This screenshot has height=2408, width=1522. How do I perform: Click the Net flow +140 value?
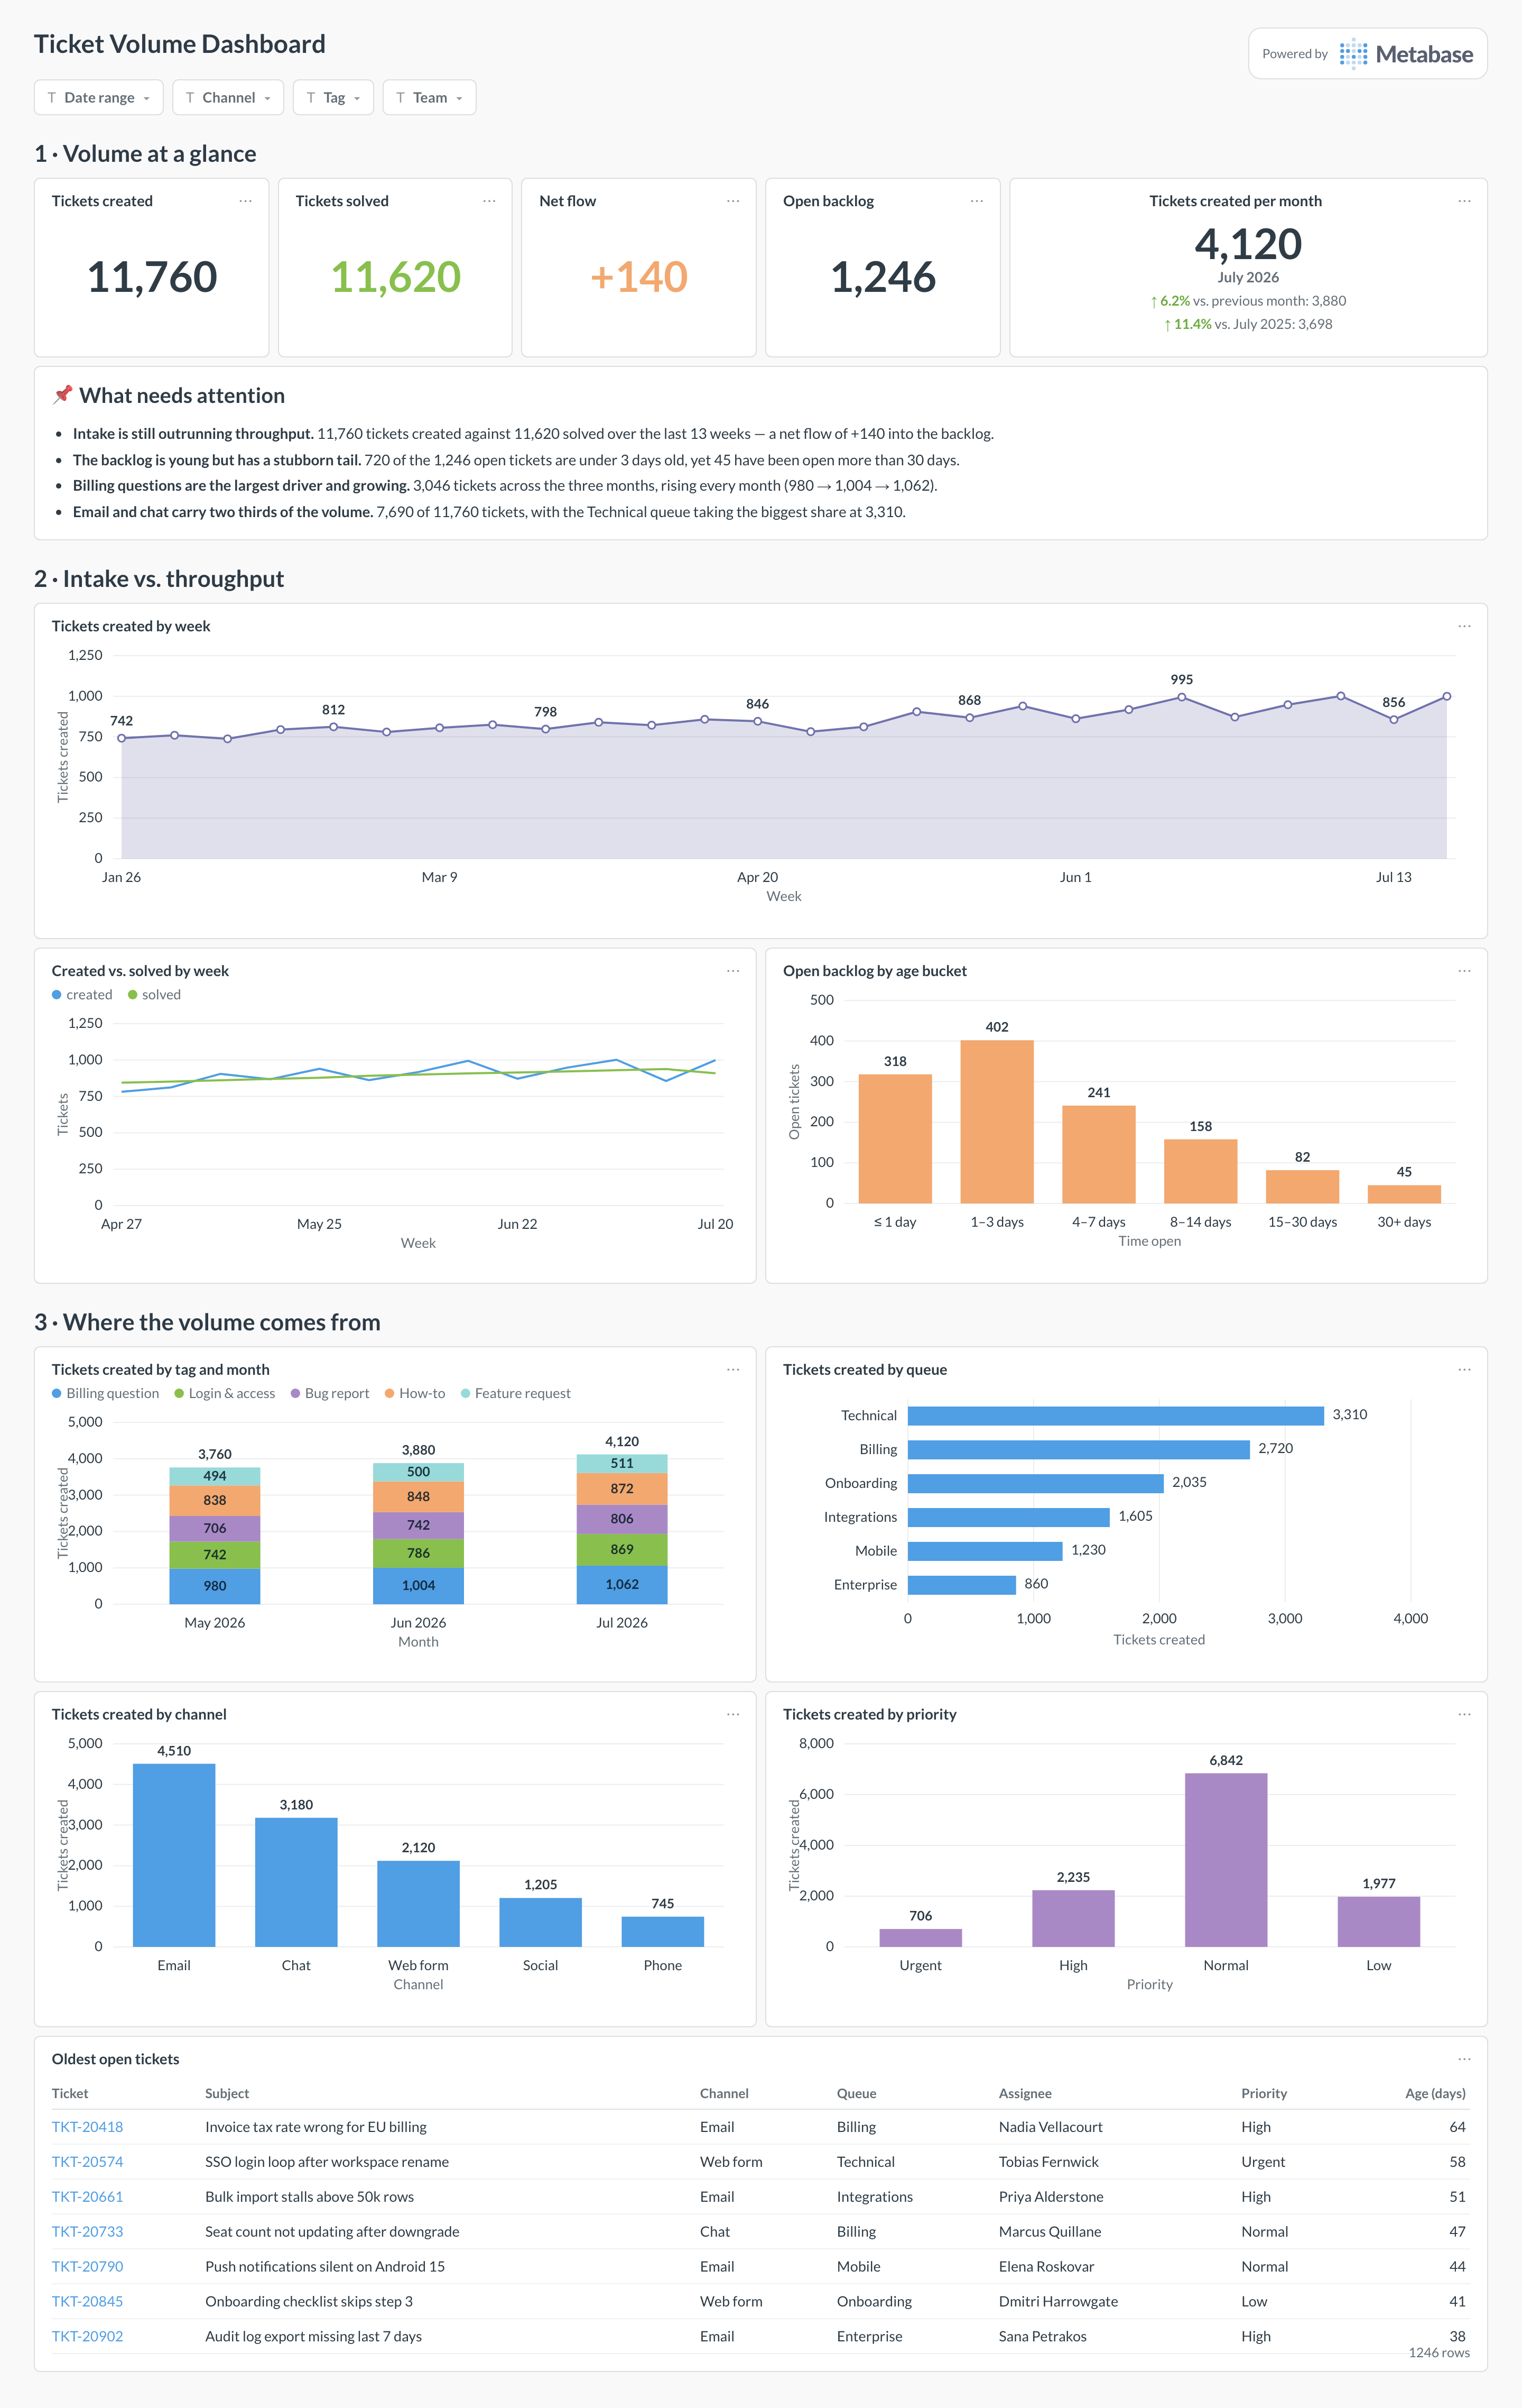coord(639,277)
